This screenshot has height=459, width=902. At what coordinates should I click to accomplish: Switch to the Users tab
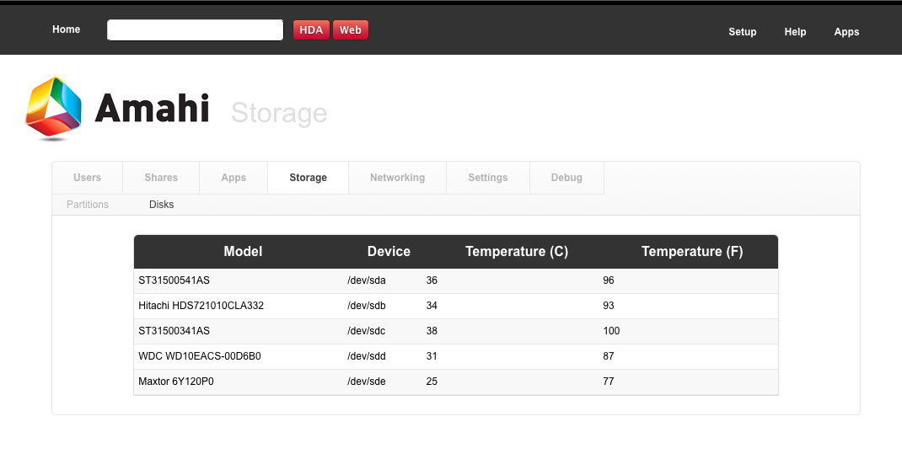click(x=88, y=178)
